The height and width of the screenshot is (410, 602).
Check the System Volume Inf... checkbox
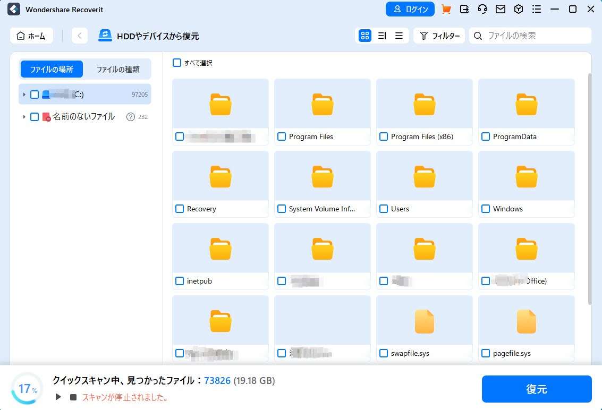282,209
